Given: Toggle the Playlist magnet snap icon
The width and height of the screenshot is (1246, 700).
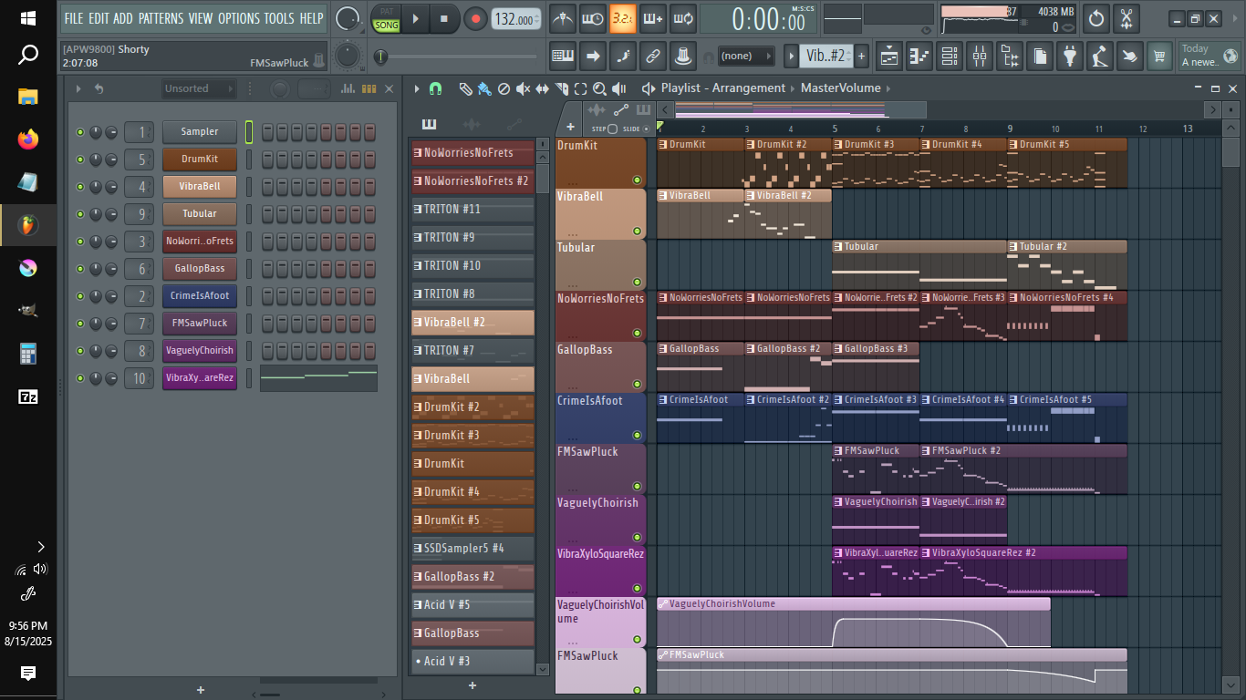Looking at the screenshot, I should point(435,88).
